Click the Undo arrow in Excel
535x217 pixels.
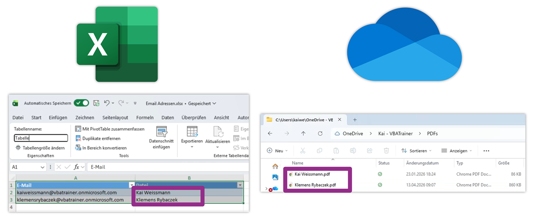pos(107,103)
